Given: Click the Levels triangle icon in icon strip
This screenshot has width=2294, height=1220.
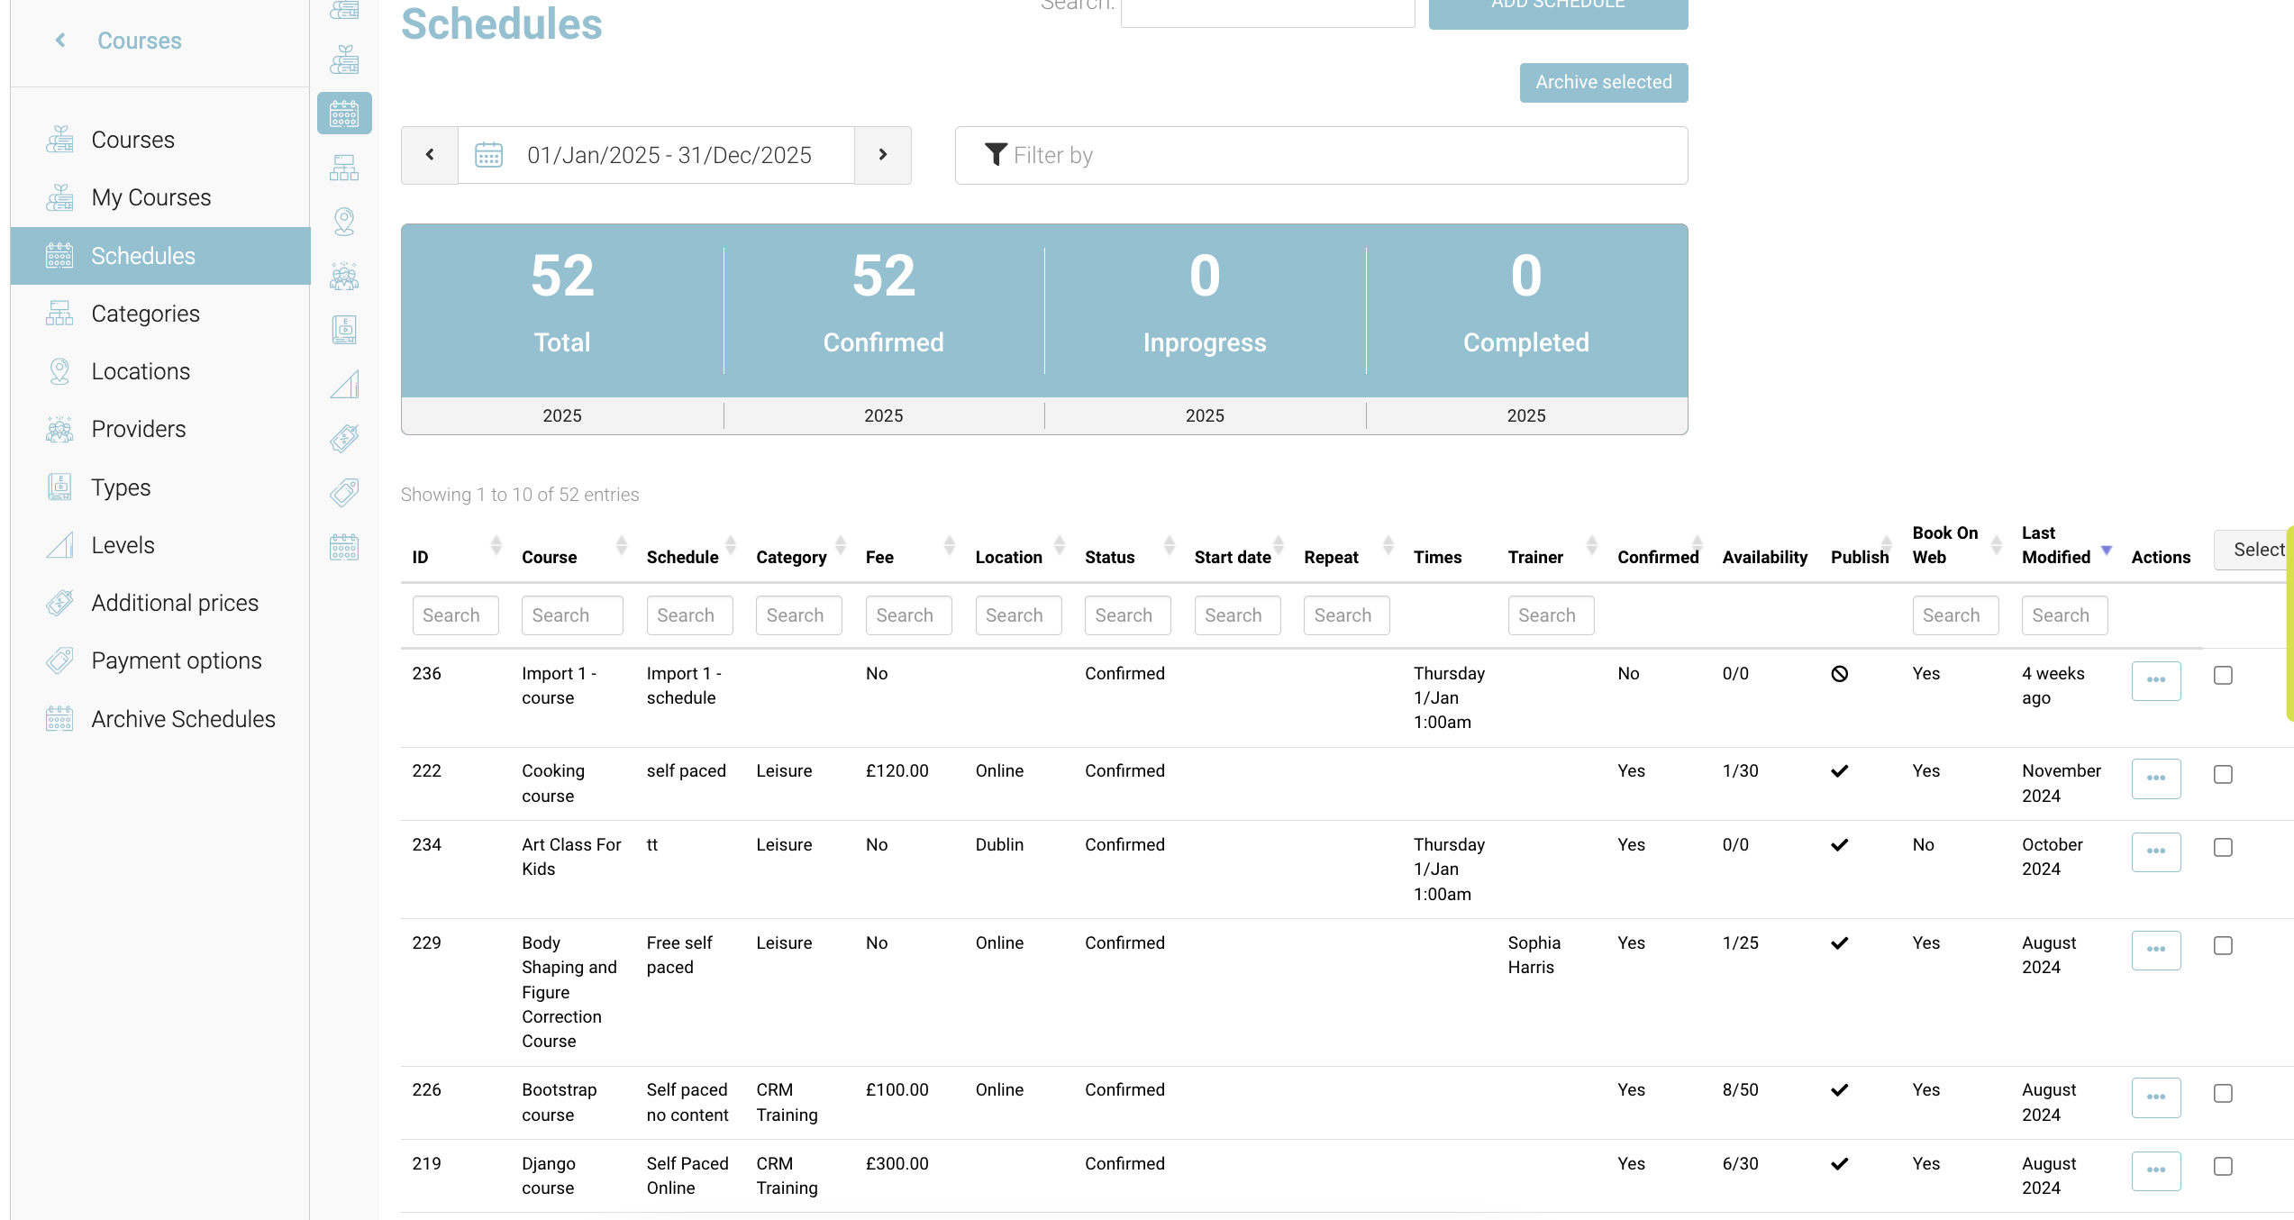Looking at the screenshot, I should [x=343, y=385].
